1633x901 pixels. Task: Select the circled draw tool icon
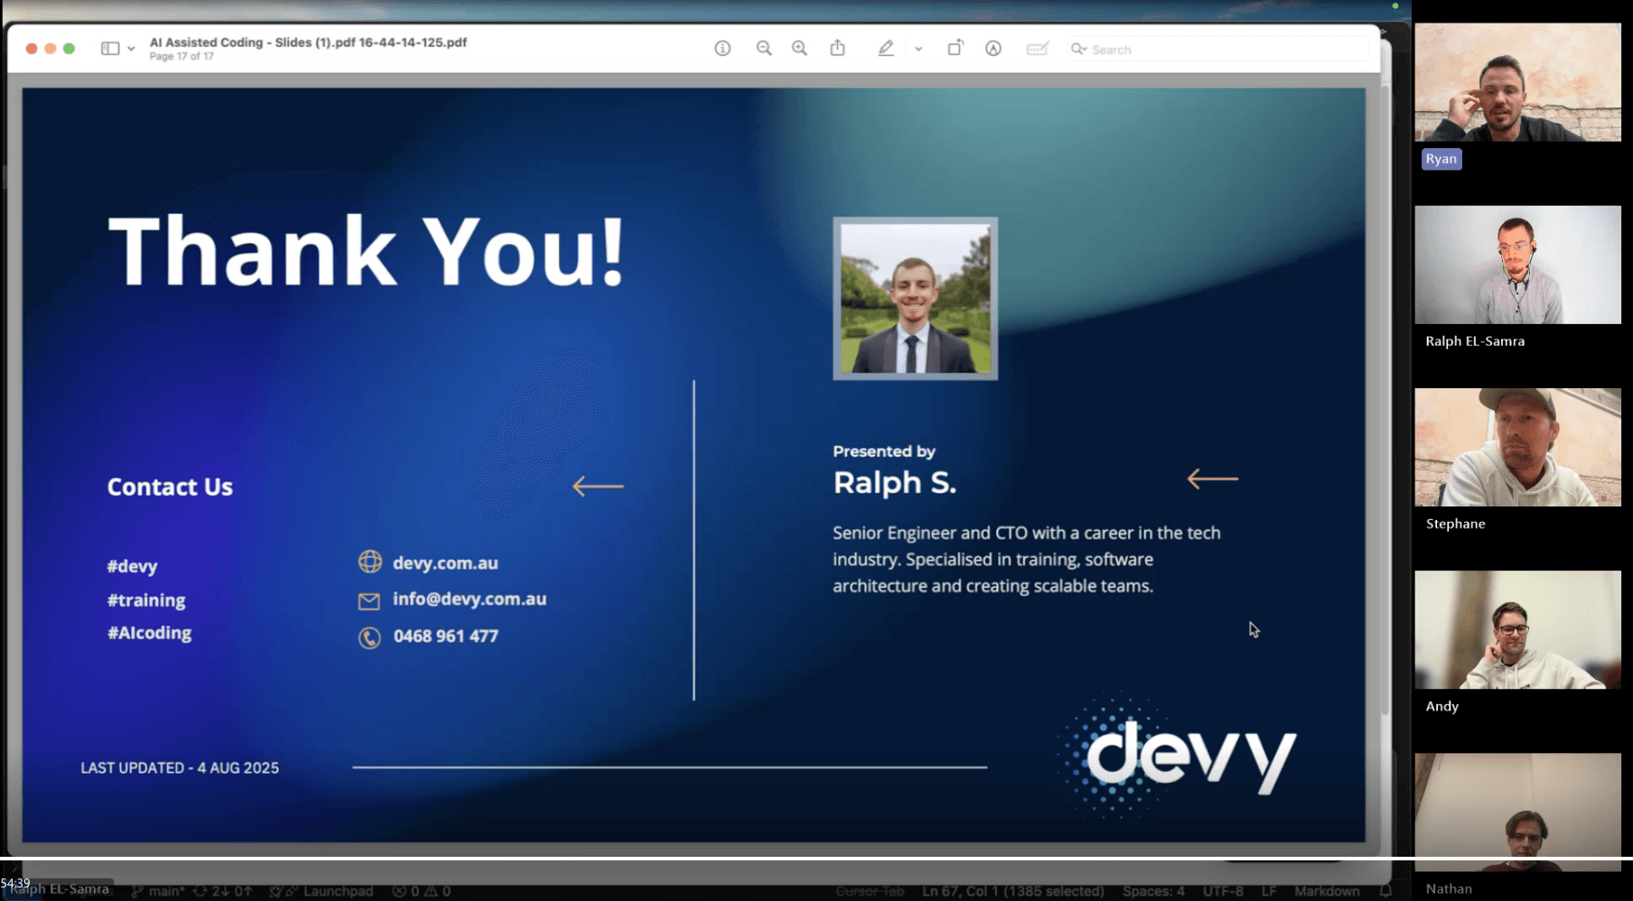click(x=994, y=48)
